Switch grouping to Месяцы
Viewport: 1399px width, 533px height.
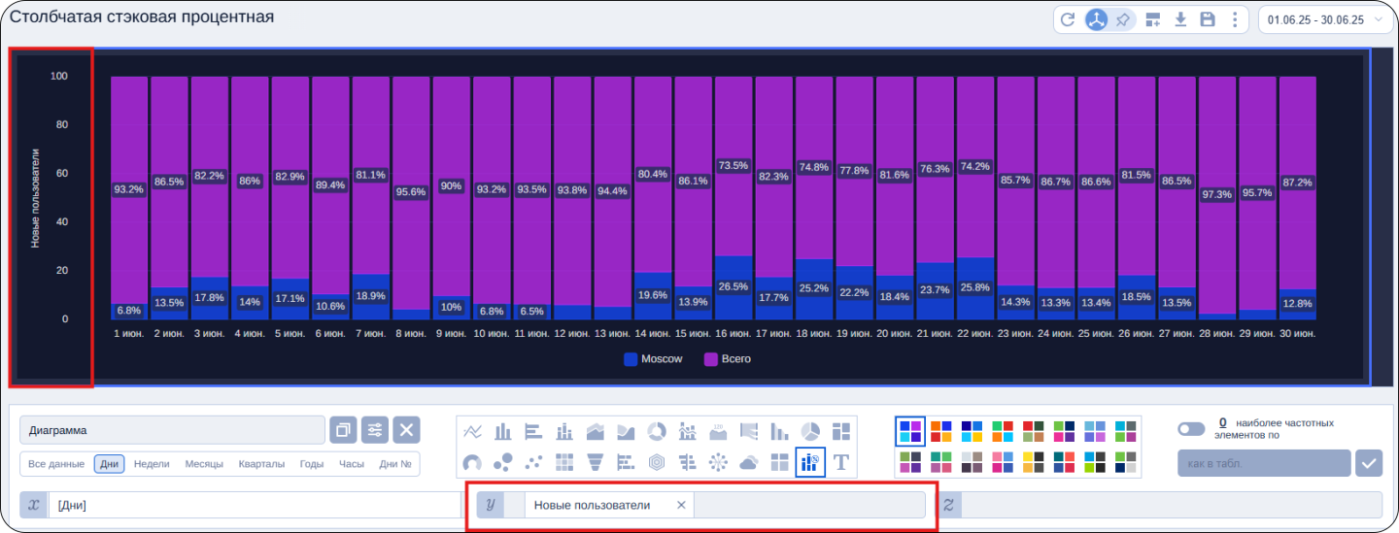click(x=204, y=464)
